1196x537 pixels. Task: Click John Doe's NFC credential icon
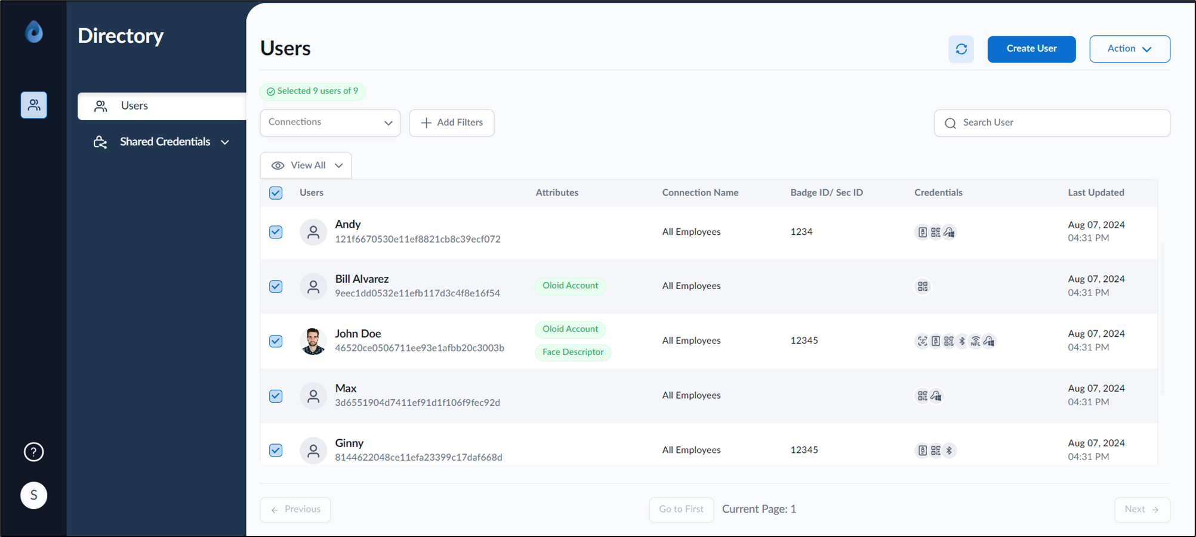(975, 341)
